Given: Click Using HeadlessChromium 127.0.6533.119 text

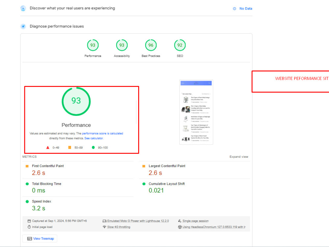Looking at the screenshot, I should (214, 227).
